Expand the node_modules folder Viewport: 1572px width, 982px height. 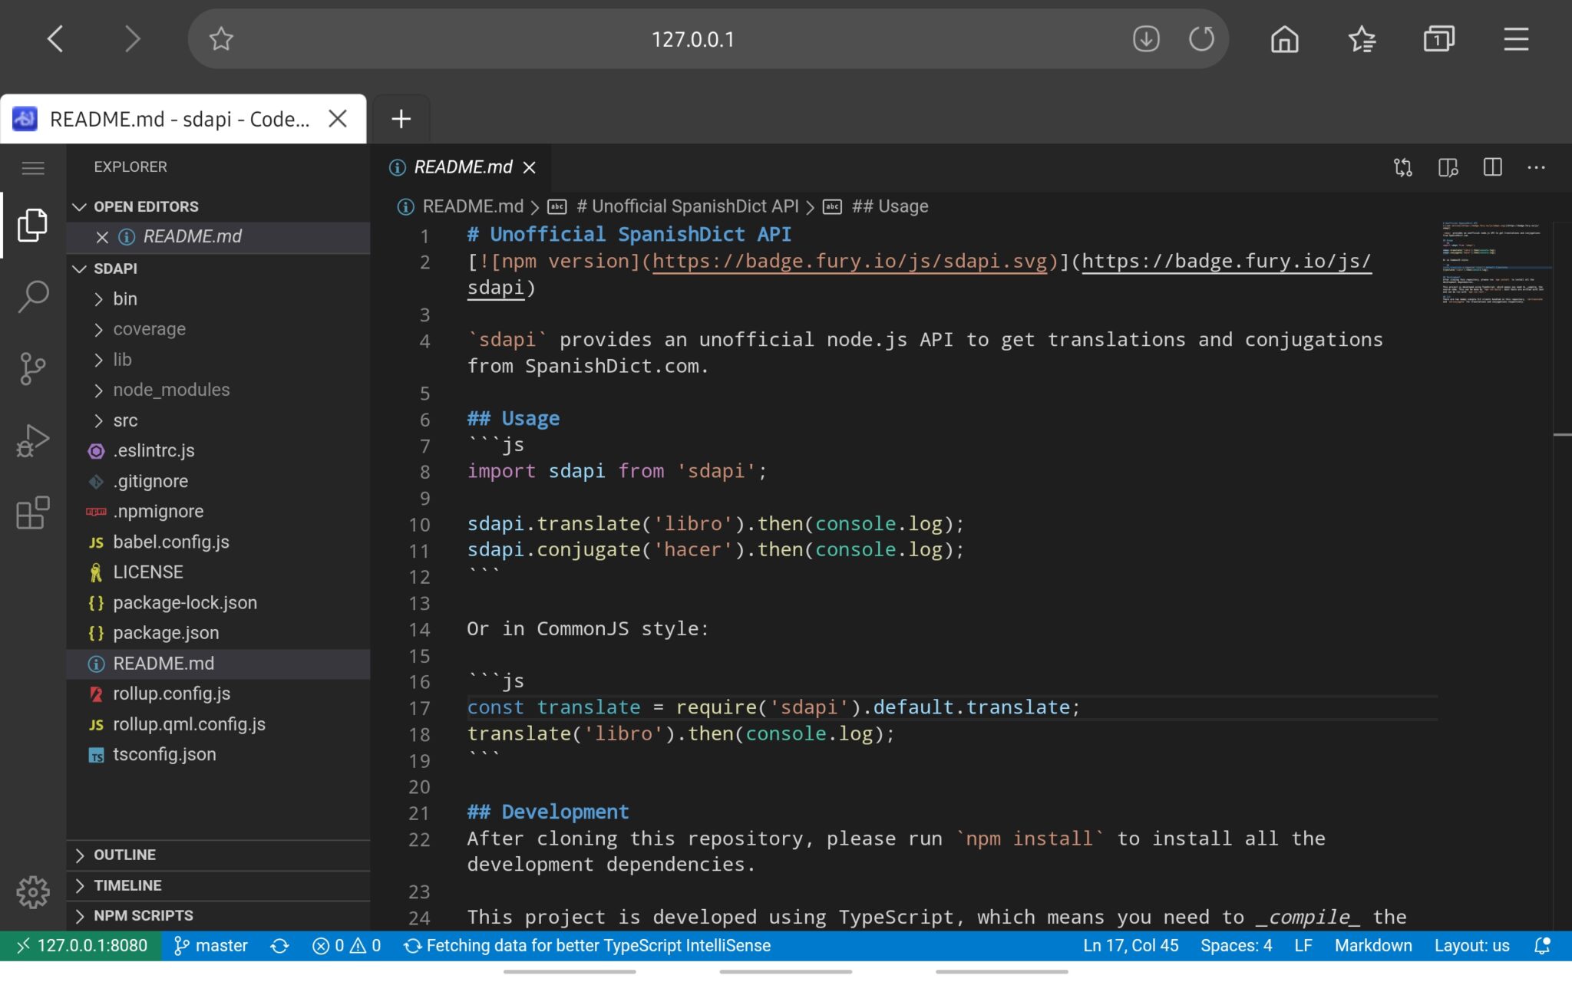coord(170,390)
